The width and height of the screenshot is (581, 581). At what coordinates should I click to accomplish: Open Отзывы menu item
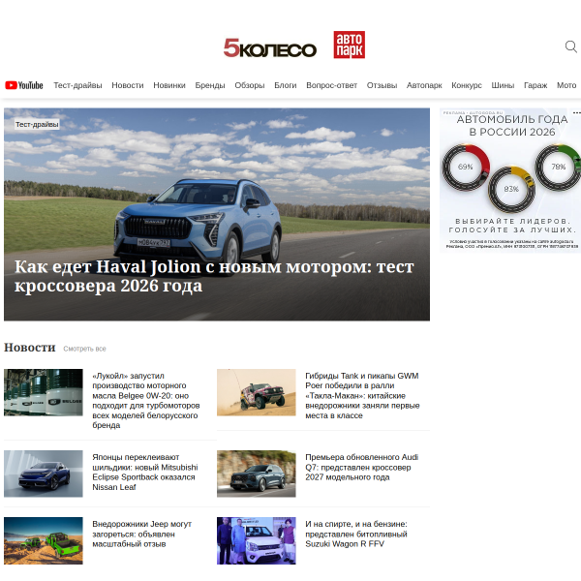(x=382, y=85)
